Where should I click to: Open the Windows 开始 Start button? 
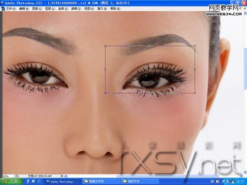click(x=11, y=182)
